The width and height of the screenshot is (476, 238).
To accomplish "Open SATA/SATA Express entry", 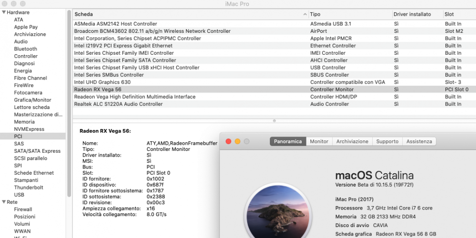I will [37, 151].
